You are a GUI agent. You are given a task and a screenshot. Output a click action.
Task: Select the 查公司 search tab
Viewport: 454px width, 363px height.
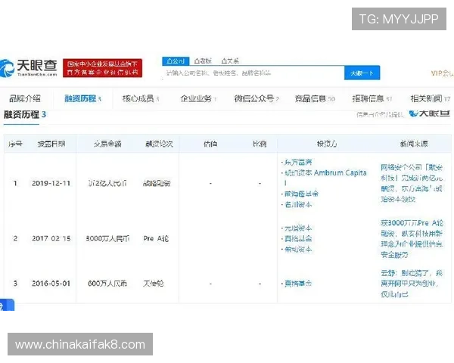click(176, 61)
